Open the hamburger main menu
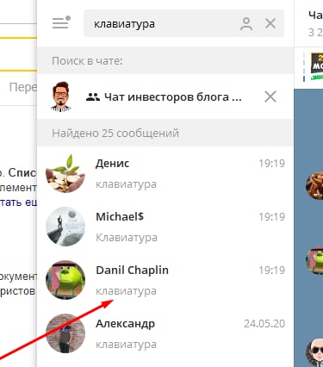 point(61,22)
